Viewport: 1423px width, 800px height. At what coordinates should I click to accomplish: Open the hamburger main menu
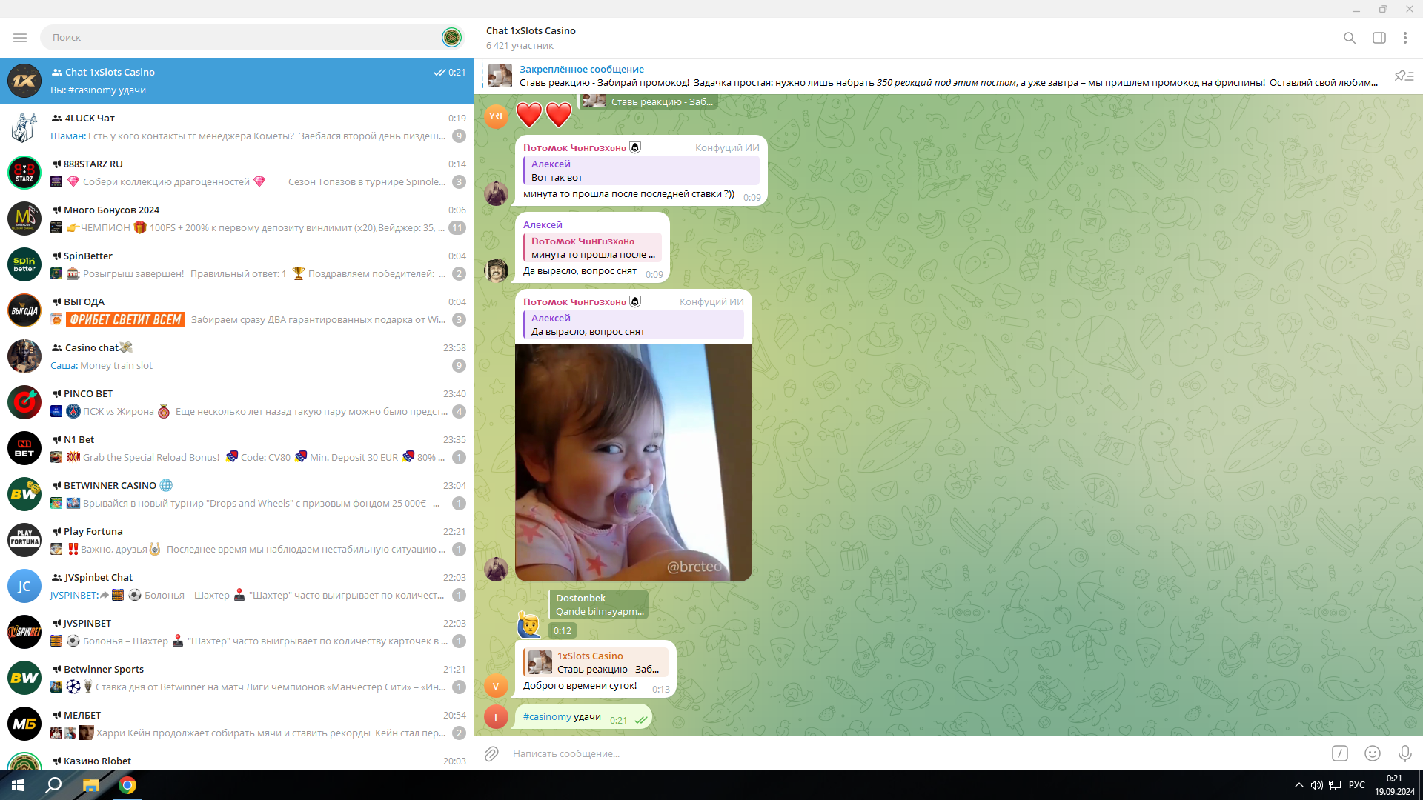pyautogui.click(x=20, y=37)
